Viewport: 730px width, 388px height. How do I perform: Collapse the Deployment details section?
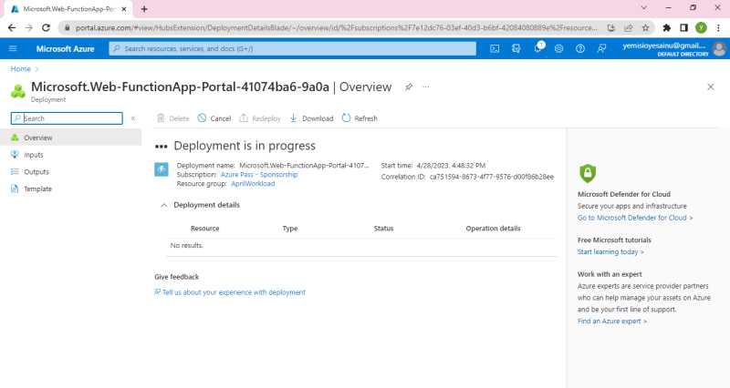(x=164, y=205)
